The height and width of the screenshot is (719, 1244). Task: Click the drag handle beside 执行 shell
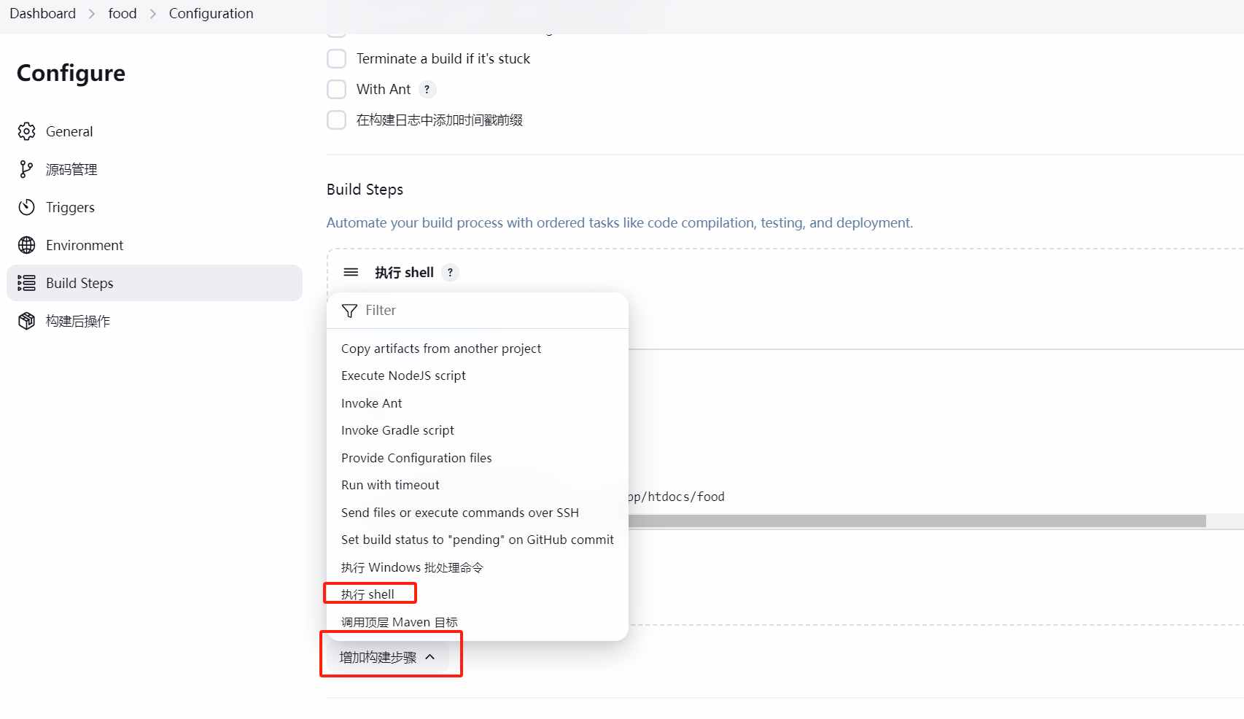click(351, 272)
